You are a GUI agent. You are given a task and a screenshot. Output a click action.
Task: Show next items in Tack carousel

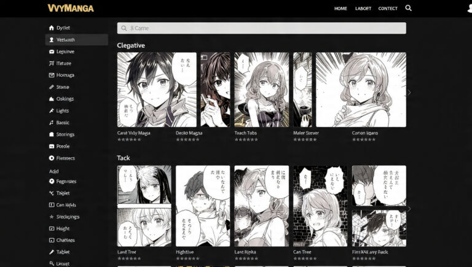[x=409, y=209]
